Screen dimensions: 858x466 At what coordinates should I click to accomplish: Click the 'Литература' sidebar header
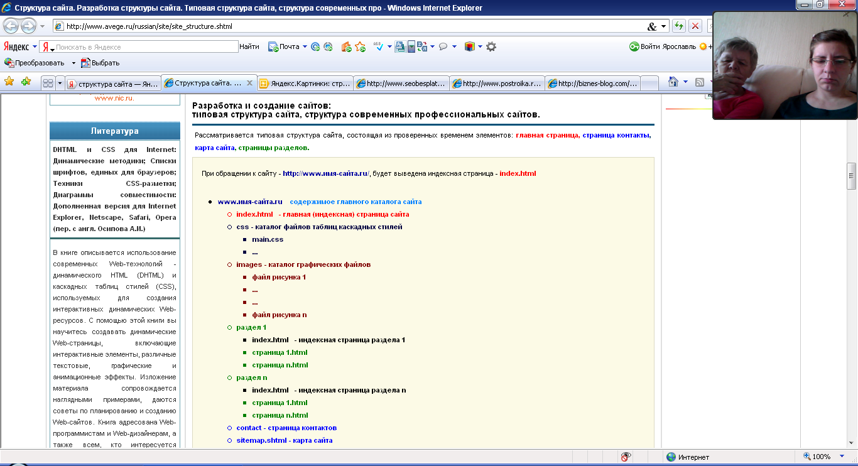[x=114, y=131]
